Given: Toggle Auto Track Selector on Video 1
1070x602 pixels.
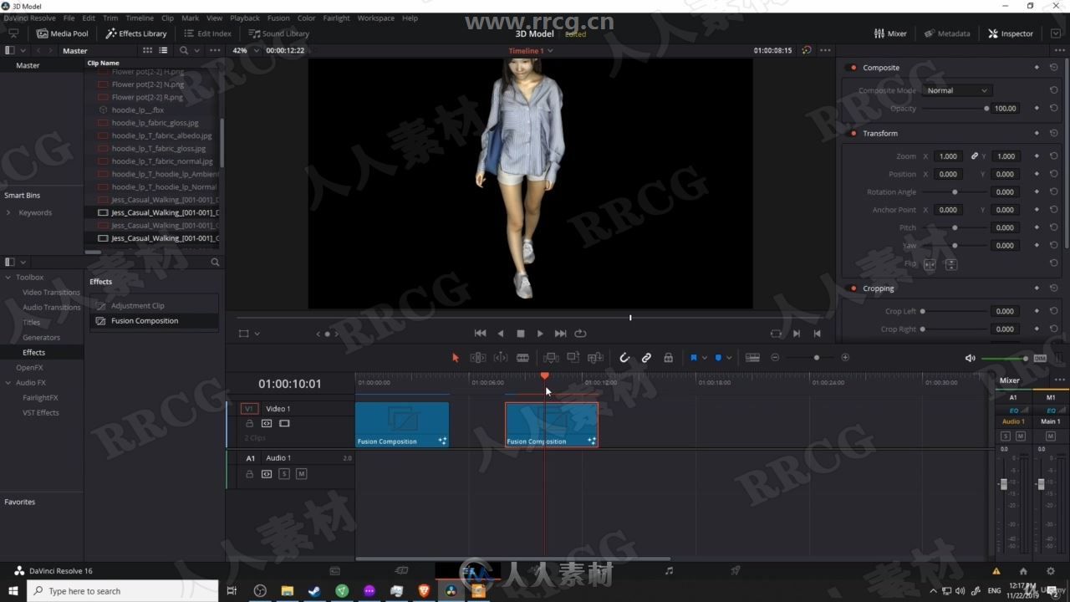Looking at the screenshot, I should click(x=267, y=424).
